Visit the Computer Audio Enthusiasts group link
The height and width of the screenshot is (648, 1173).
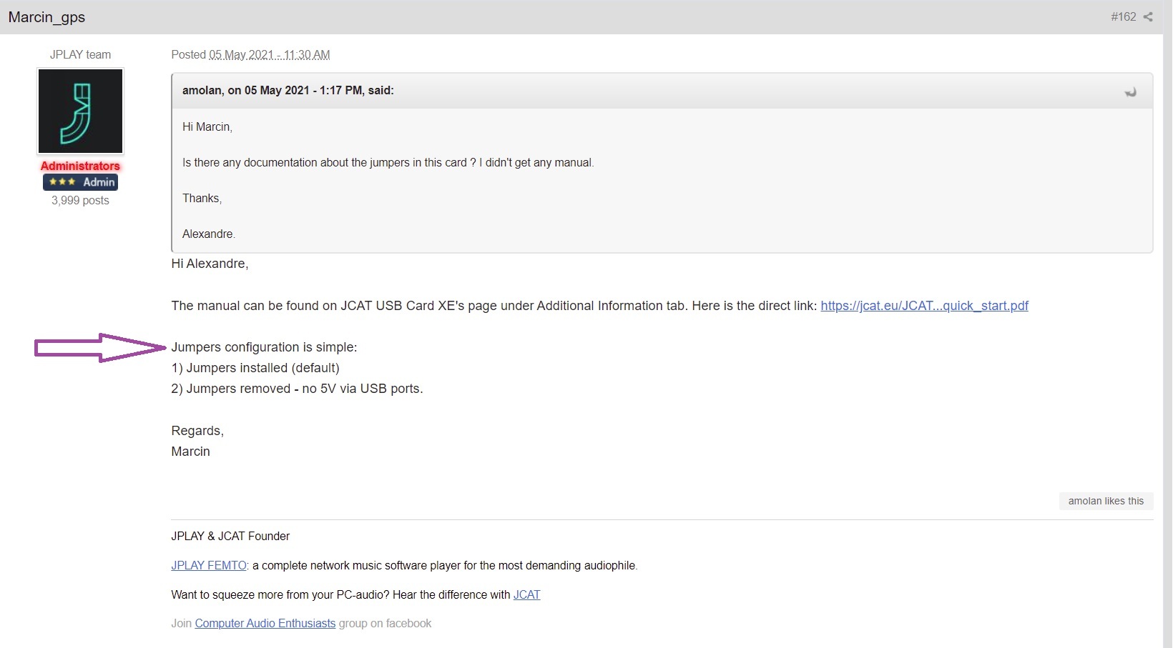265,624
